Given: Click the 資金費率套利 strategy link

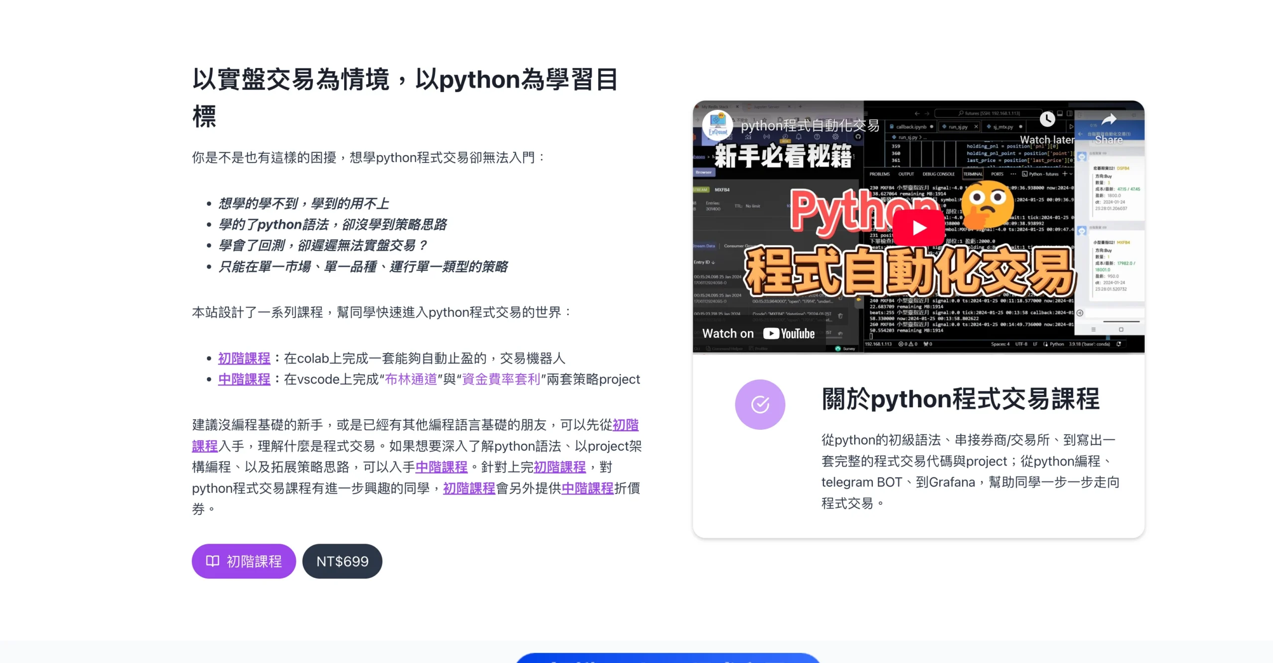Looking at the screenshot, I should [x=501, y=379].
